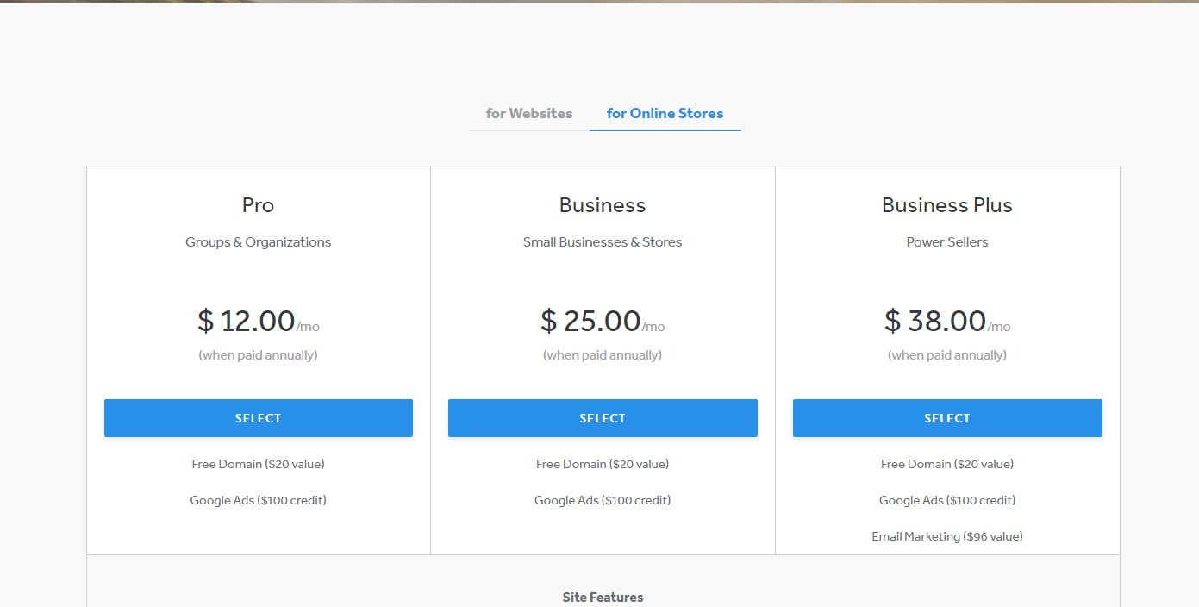
Task: Click the $12.00/mo Pro price
Action: click(x=258, y=320)
